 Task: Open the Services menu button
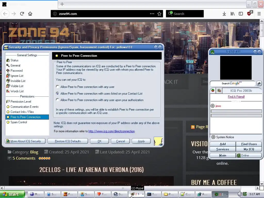tap(222, 149)
